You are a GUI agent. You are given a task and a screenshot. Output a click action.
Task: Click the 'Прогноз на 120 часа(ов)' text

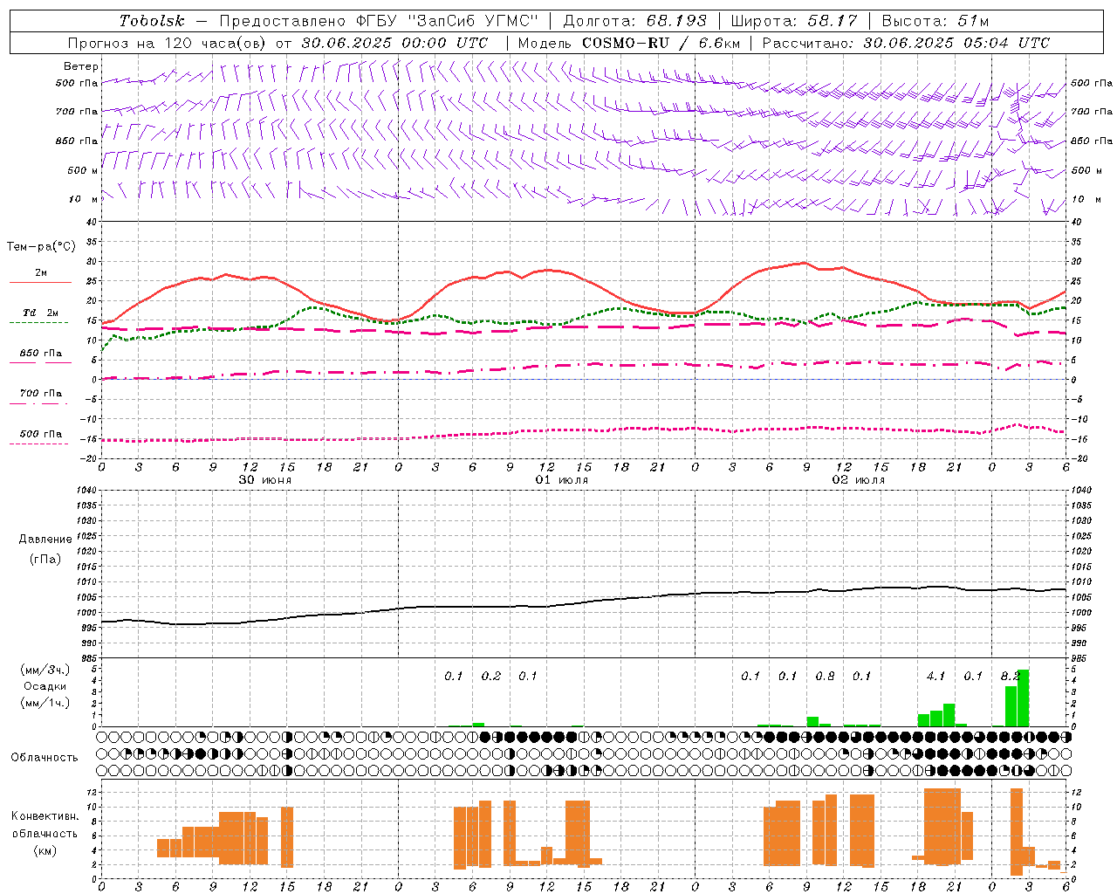(168, 43)
